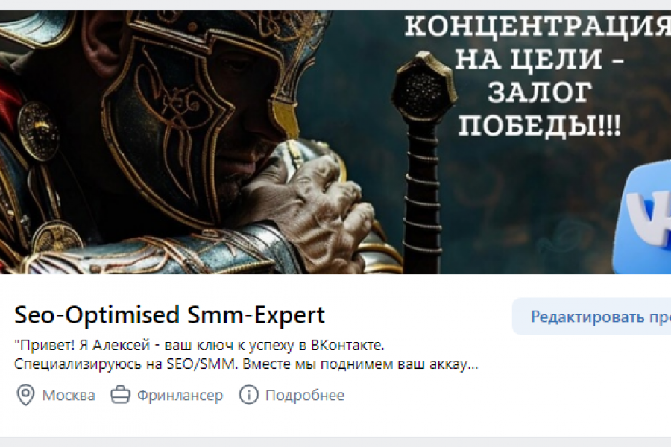The image size is (671, 447).
Task: Click the blue VK logo on cover
Action: (x=643, y=219)
